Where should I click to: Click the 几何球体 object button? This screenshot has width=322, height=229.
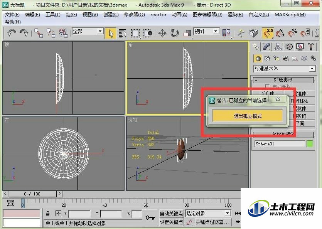(x=302, y=101)
